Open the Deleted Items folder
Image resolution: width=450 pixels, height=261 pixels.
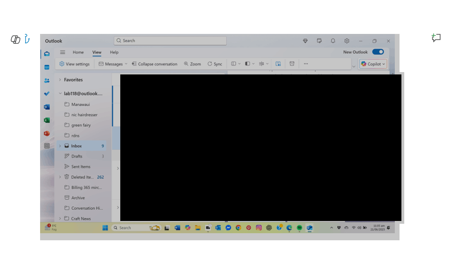coord(82,177)
